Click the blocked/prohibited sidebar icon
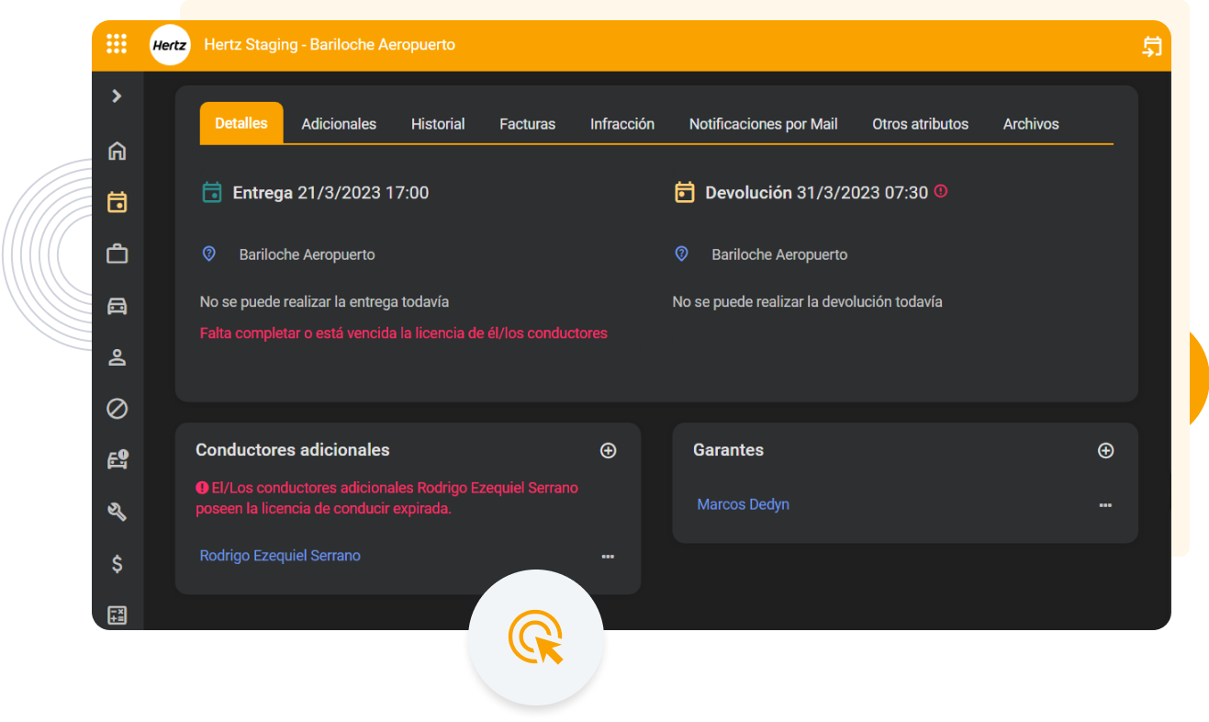Image resolution: width=1209 pixels, height=722 pixels. pos(117,409)
